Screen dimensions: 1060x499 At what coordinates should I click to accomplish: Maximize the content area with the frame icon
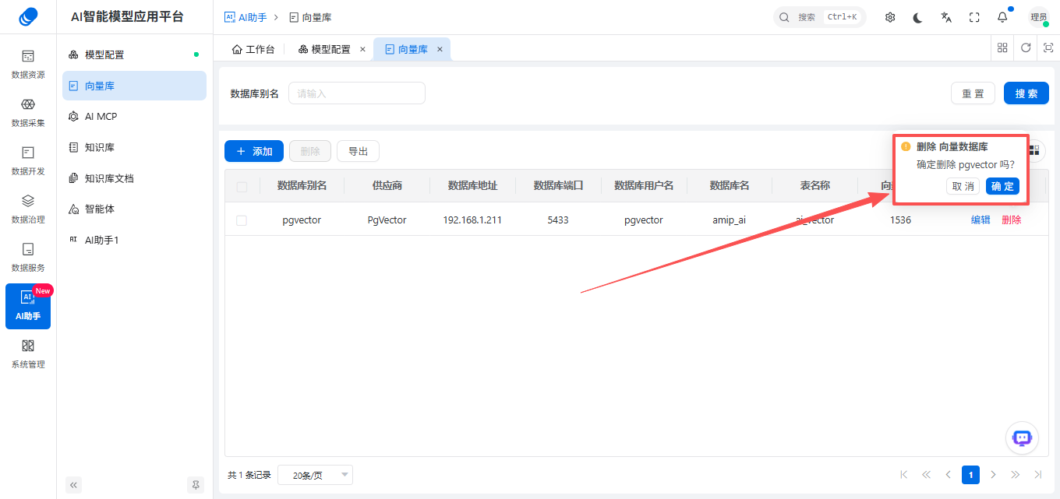coord(1048,47)
